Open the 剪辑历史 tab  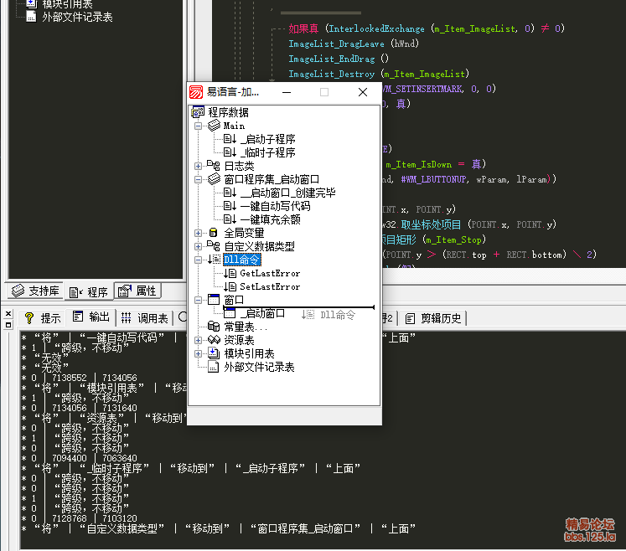[x=434, y=318]
